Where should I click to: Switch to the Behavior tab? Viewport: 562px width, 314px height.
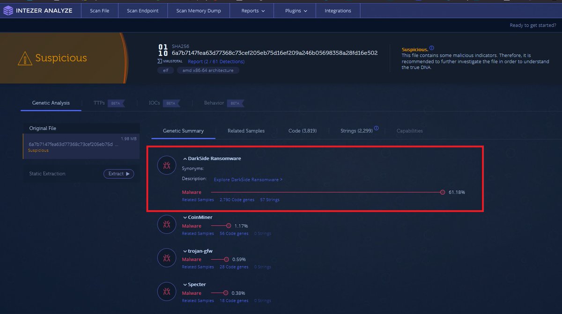point(224,103)
